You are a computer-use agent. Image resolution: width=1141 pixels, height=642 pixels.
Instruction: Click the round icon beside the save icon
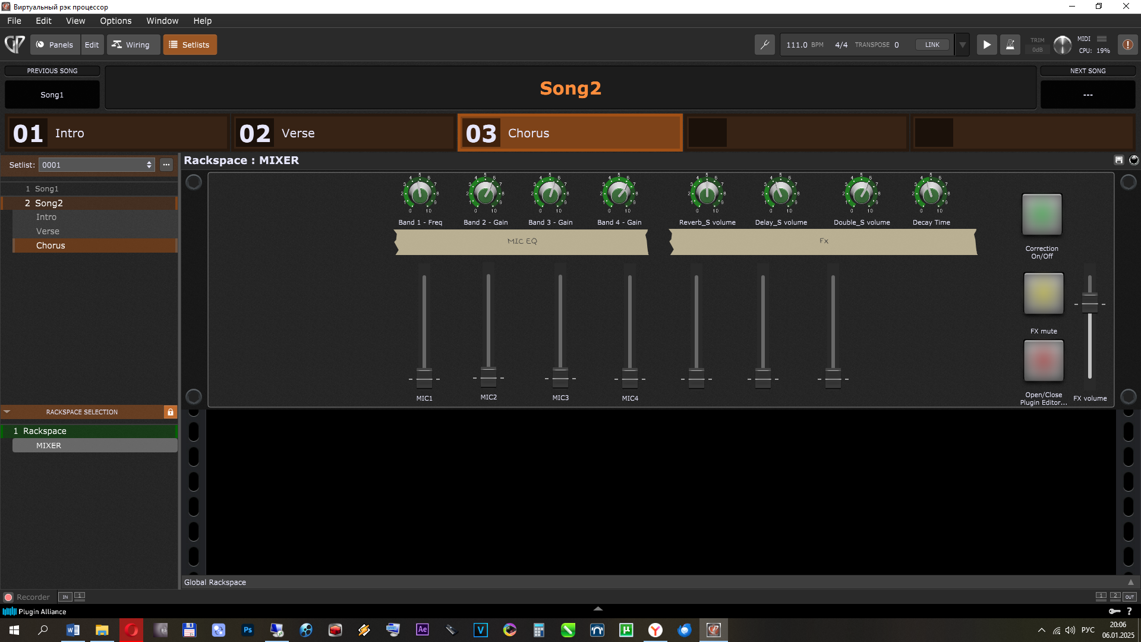(x=1133, y=160)
